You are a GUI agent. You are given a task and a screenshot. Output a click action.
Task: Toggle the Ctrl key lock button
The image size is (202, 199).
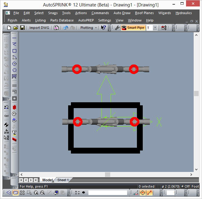point(6,116)
